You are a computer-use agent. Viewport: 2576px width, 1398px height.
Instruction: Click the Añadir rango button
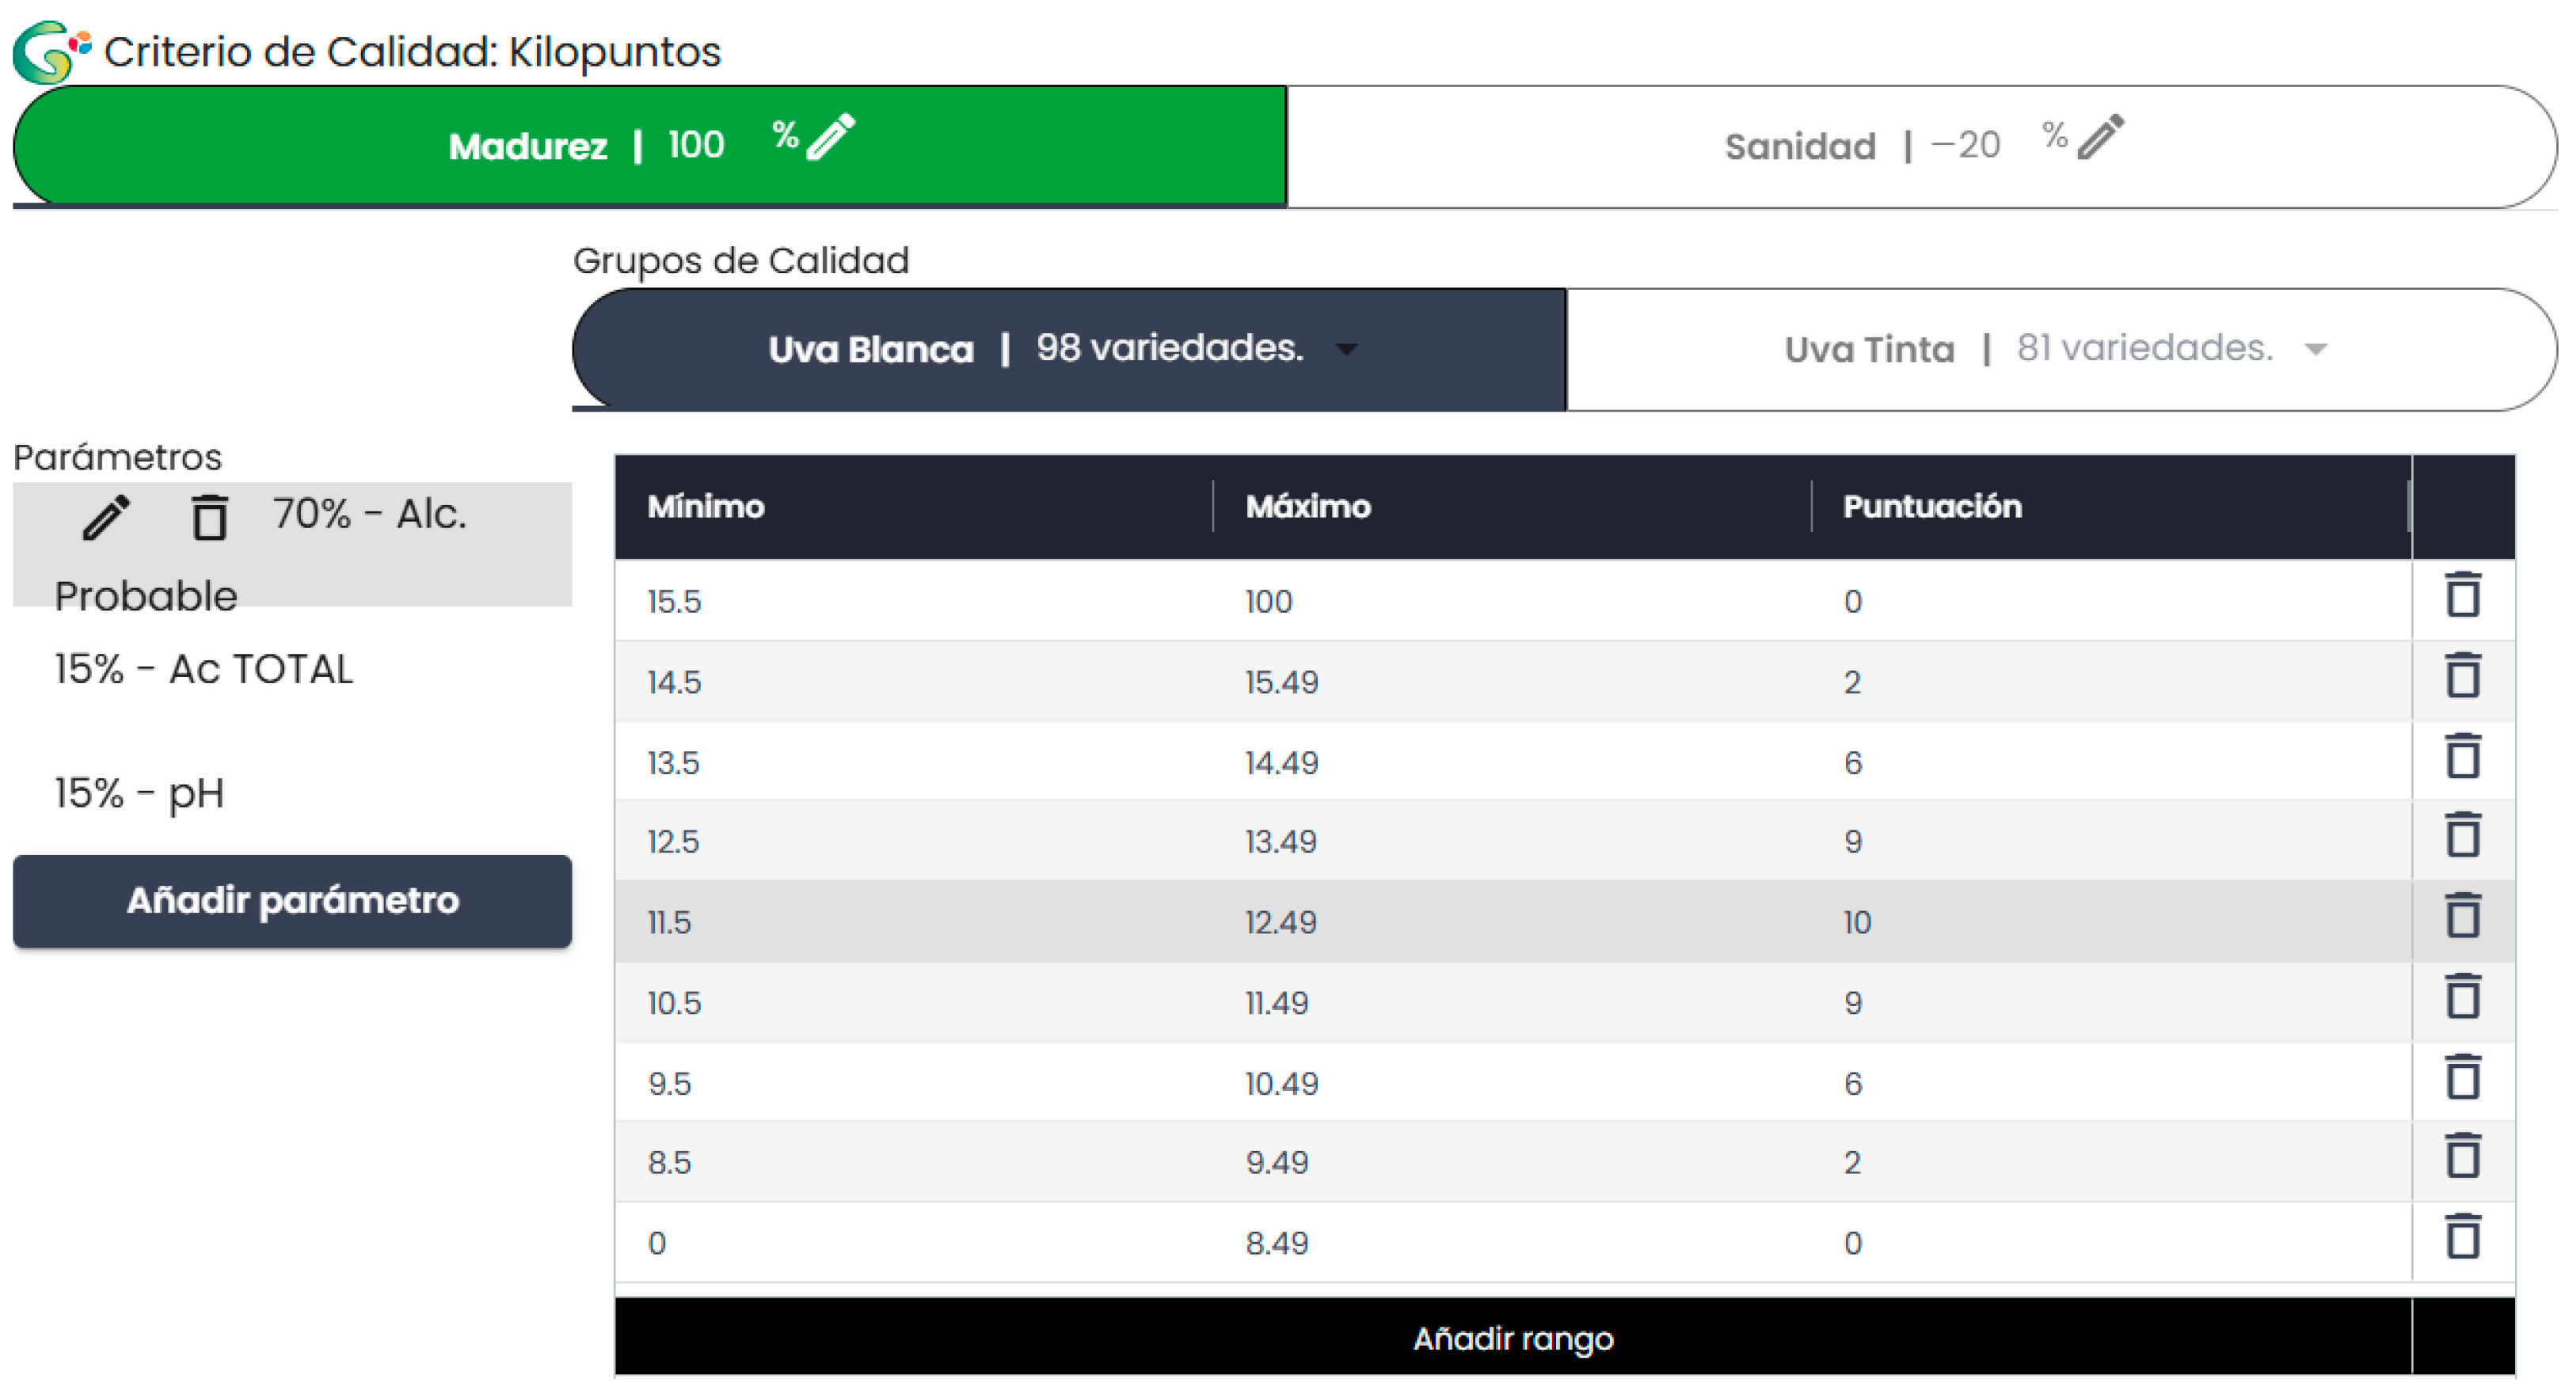[1512, 1338]
